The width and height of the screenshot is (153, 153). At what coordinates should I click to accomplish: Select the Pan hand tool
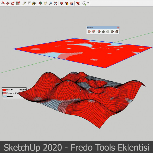point(45,3)
